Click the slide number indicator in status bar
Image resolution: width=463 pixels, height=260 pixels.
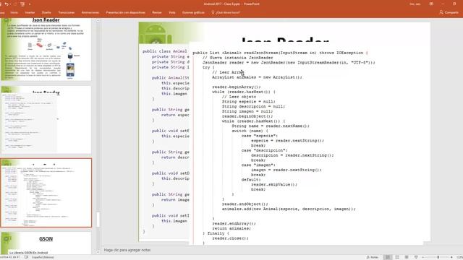click(10, 257)
